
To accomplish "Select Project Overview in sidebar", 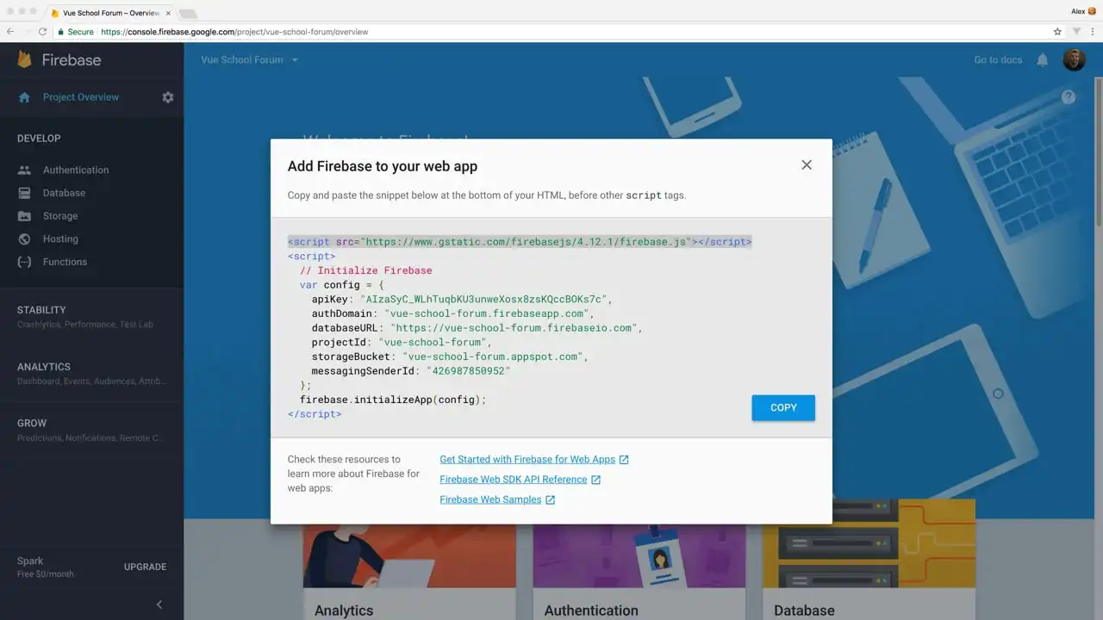I will [81, 97].
